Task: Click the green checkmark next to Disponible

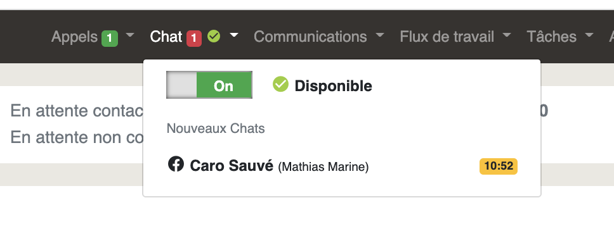Action: click(x=280, y=84)
